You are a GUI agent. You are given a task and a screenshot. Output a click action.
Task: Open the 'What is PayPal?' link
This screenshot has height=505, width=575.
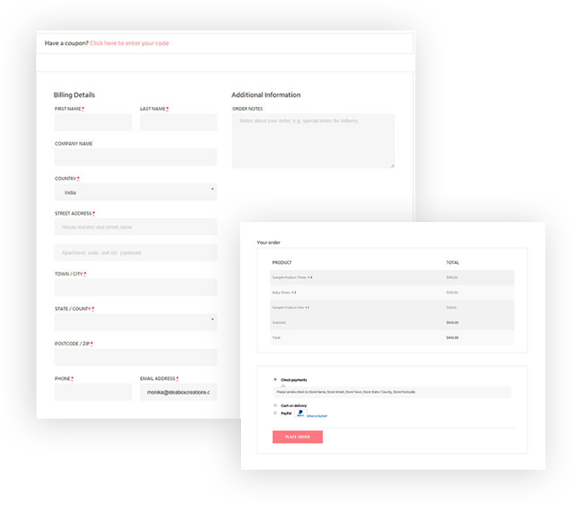tap(317, 416)
